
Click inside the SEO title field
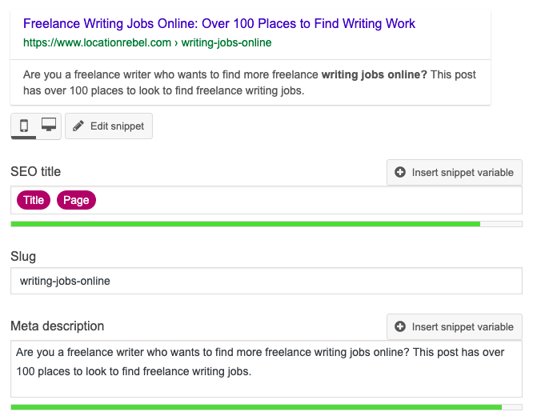266,200
